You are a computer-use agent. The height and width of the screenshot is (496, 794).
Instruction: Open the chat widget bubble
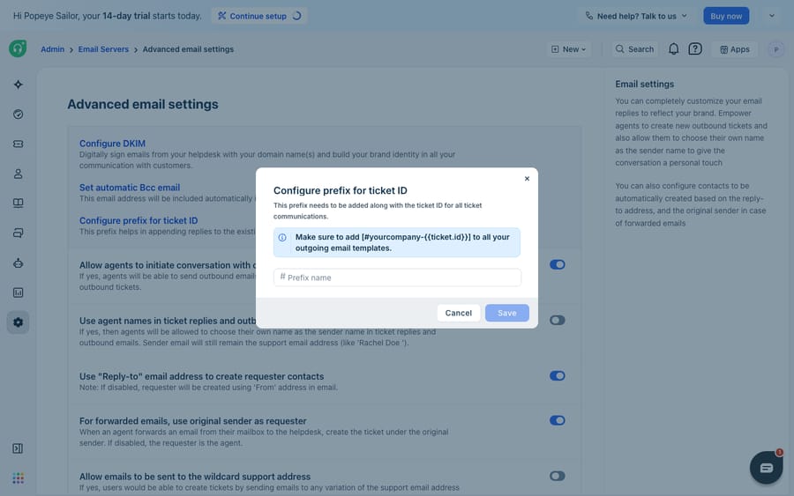coord(766,468)
